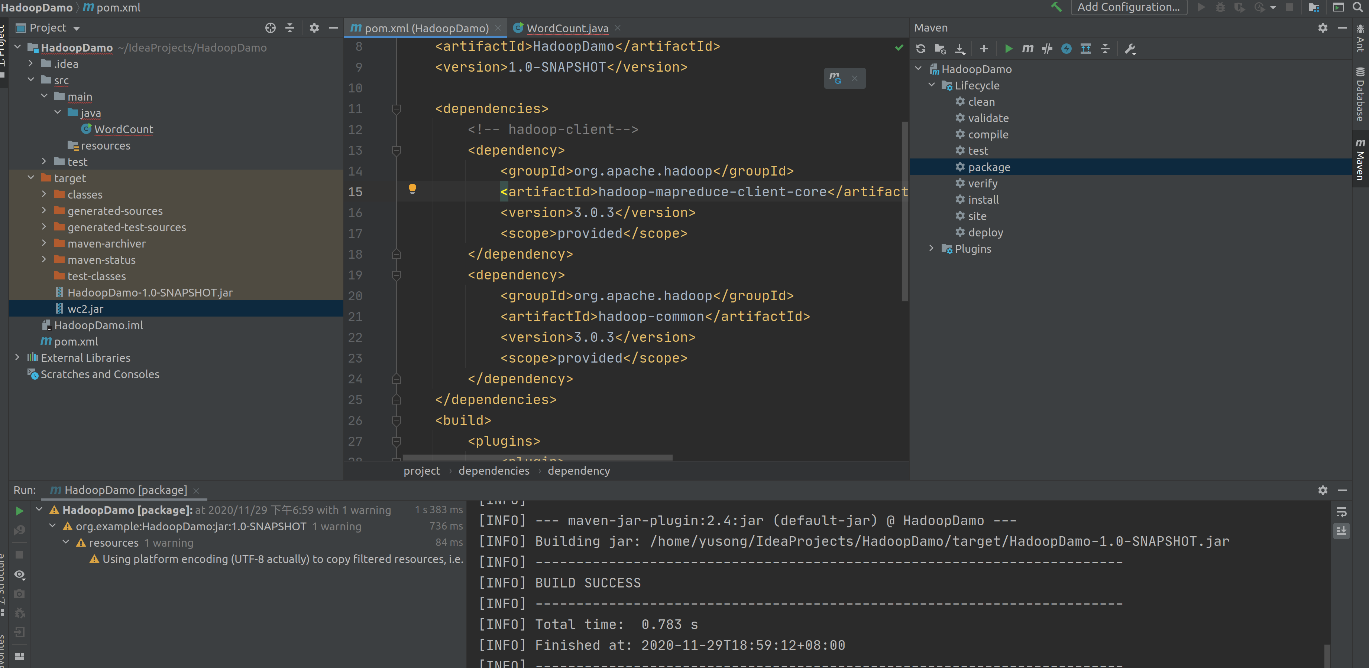
Task: Click 'project' in editor breadcrumb
Action: tap(422, 471)
